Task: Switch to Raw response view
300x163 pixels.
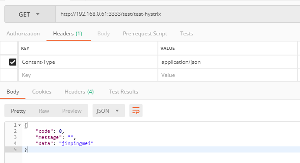Action: [x=44, y=111]
